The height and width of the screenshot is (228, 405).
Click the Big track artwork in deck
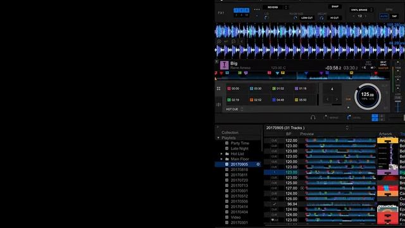(224, 65)
